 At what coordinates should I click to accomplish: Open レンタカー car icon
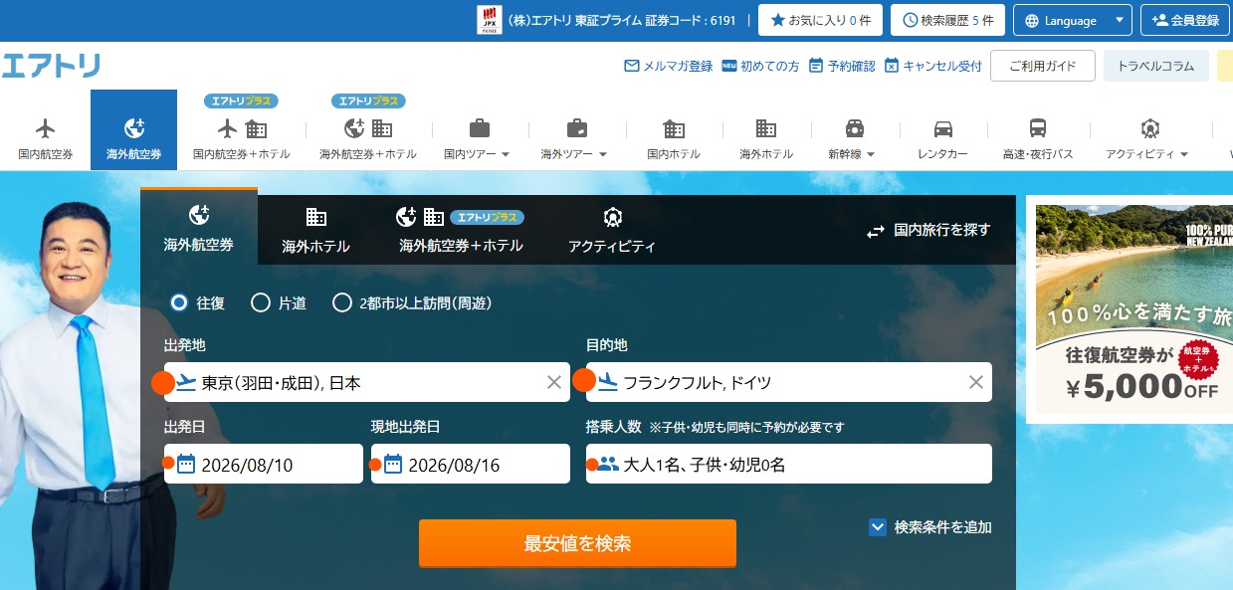pos(942,130)
